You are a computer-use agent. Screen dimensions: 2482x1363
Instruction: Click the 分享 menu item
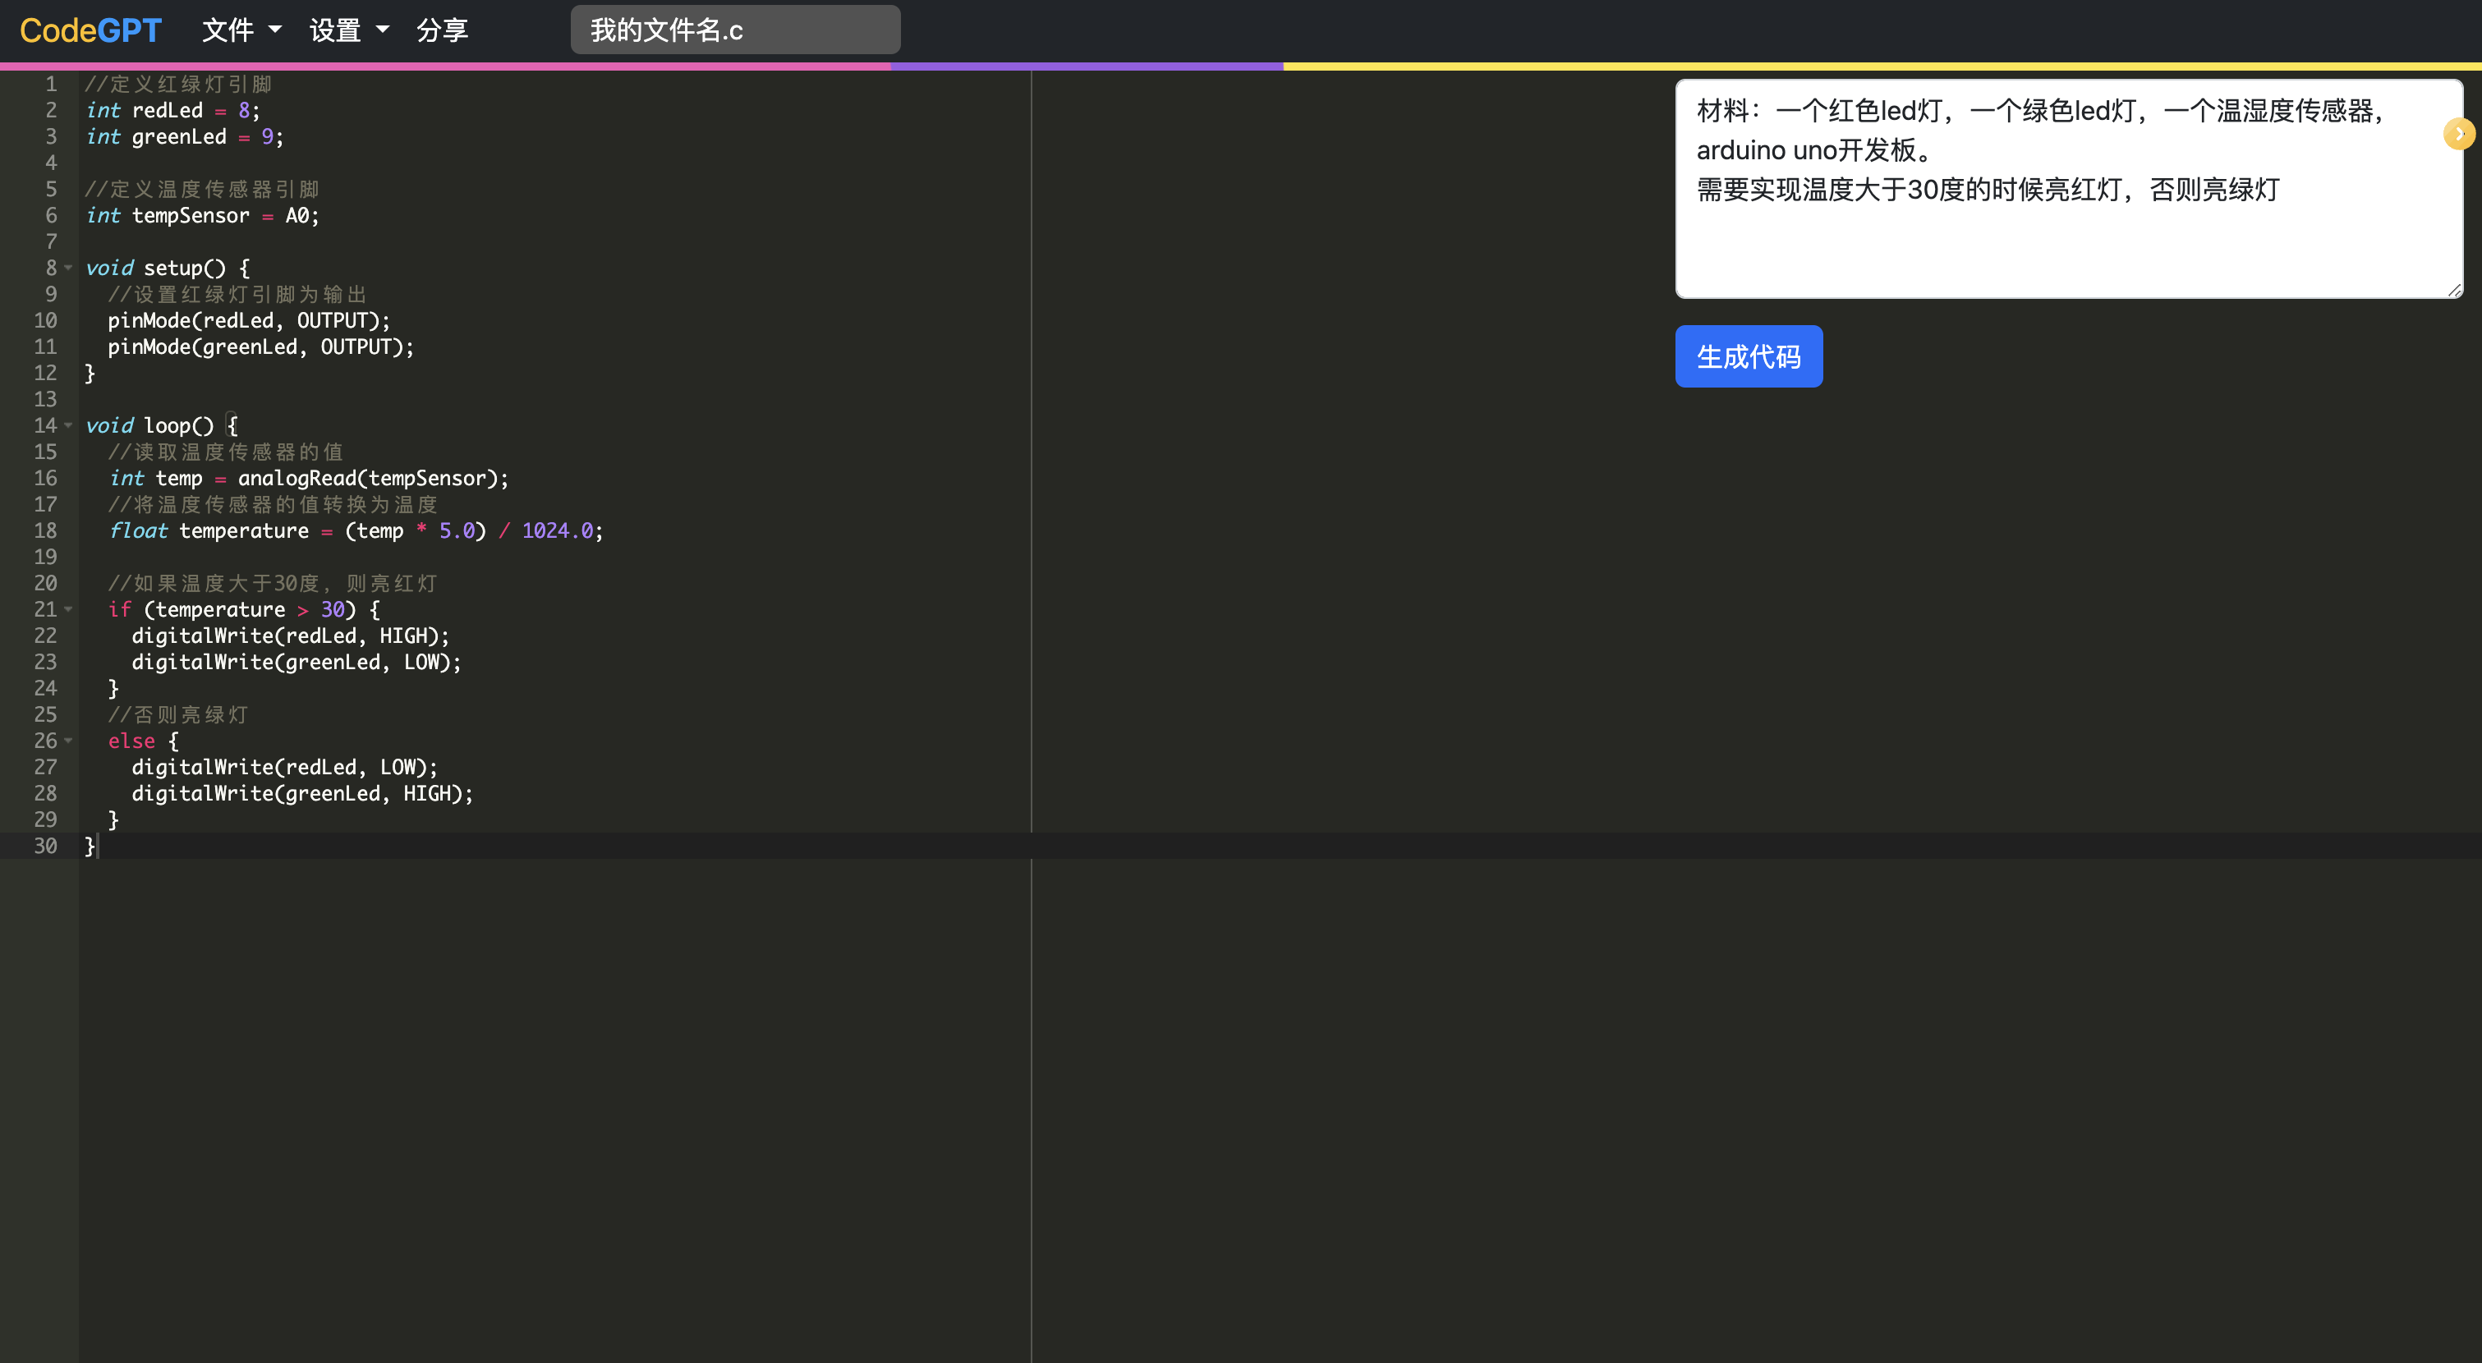pyautogui.click(x=442, y=31)
